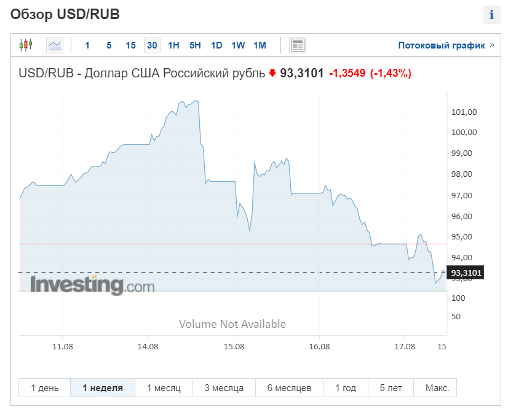The height and width of the screenshot is (415, 508).
Task: Select the 1 месяц range tab
Action: point(164,388)
